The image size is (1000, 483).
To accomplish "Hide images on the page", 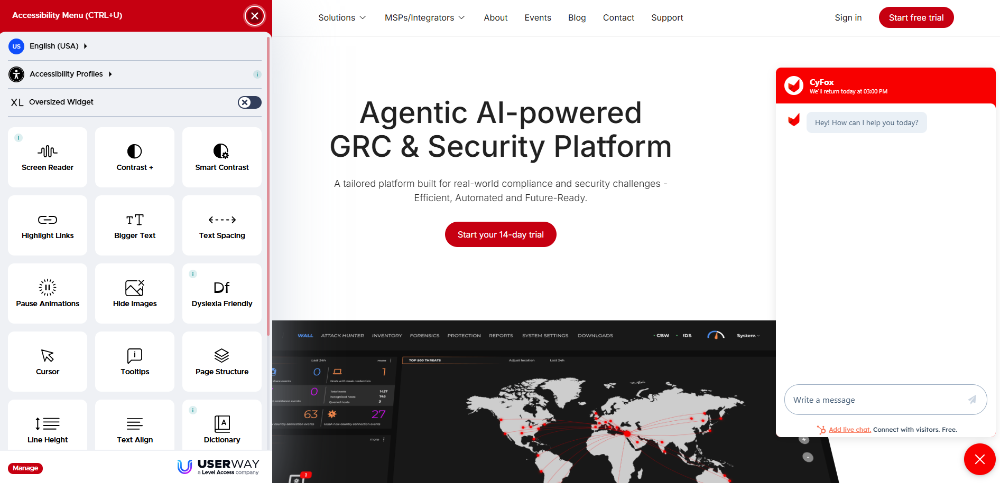I will (135, 293).
